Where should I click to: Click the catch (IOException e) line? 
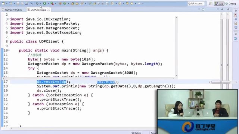coord(56,104)
